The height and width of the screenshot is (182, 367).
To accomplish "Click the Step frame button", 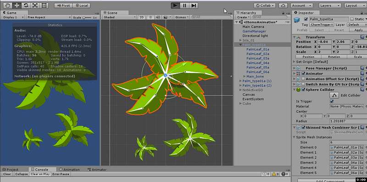I will pyautogui.click(x=194, y=5).
